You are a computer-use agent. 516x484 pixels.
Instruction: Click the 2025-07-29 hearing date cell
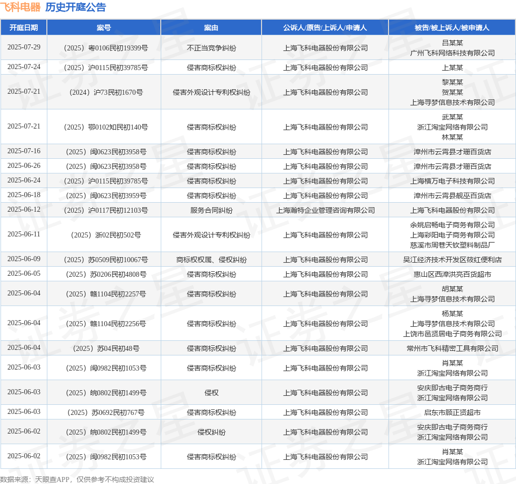24,47
